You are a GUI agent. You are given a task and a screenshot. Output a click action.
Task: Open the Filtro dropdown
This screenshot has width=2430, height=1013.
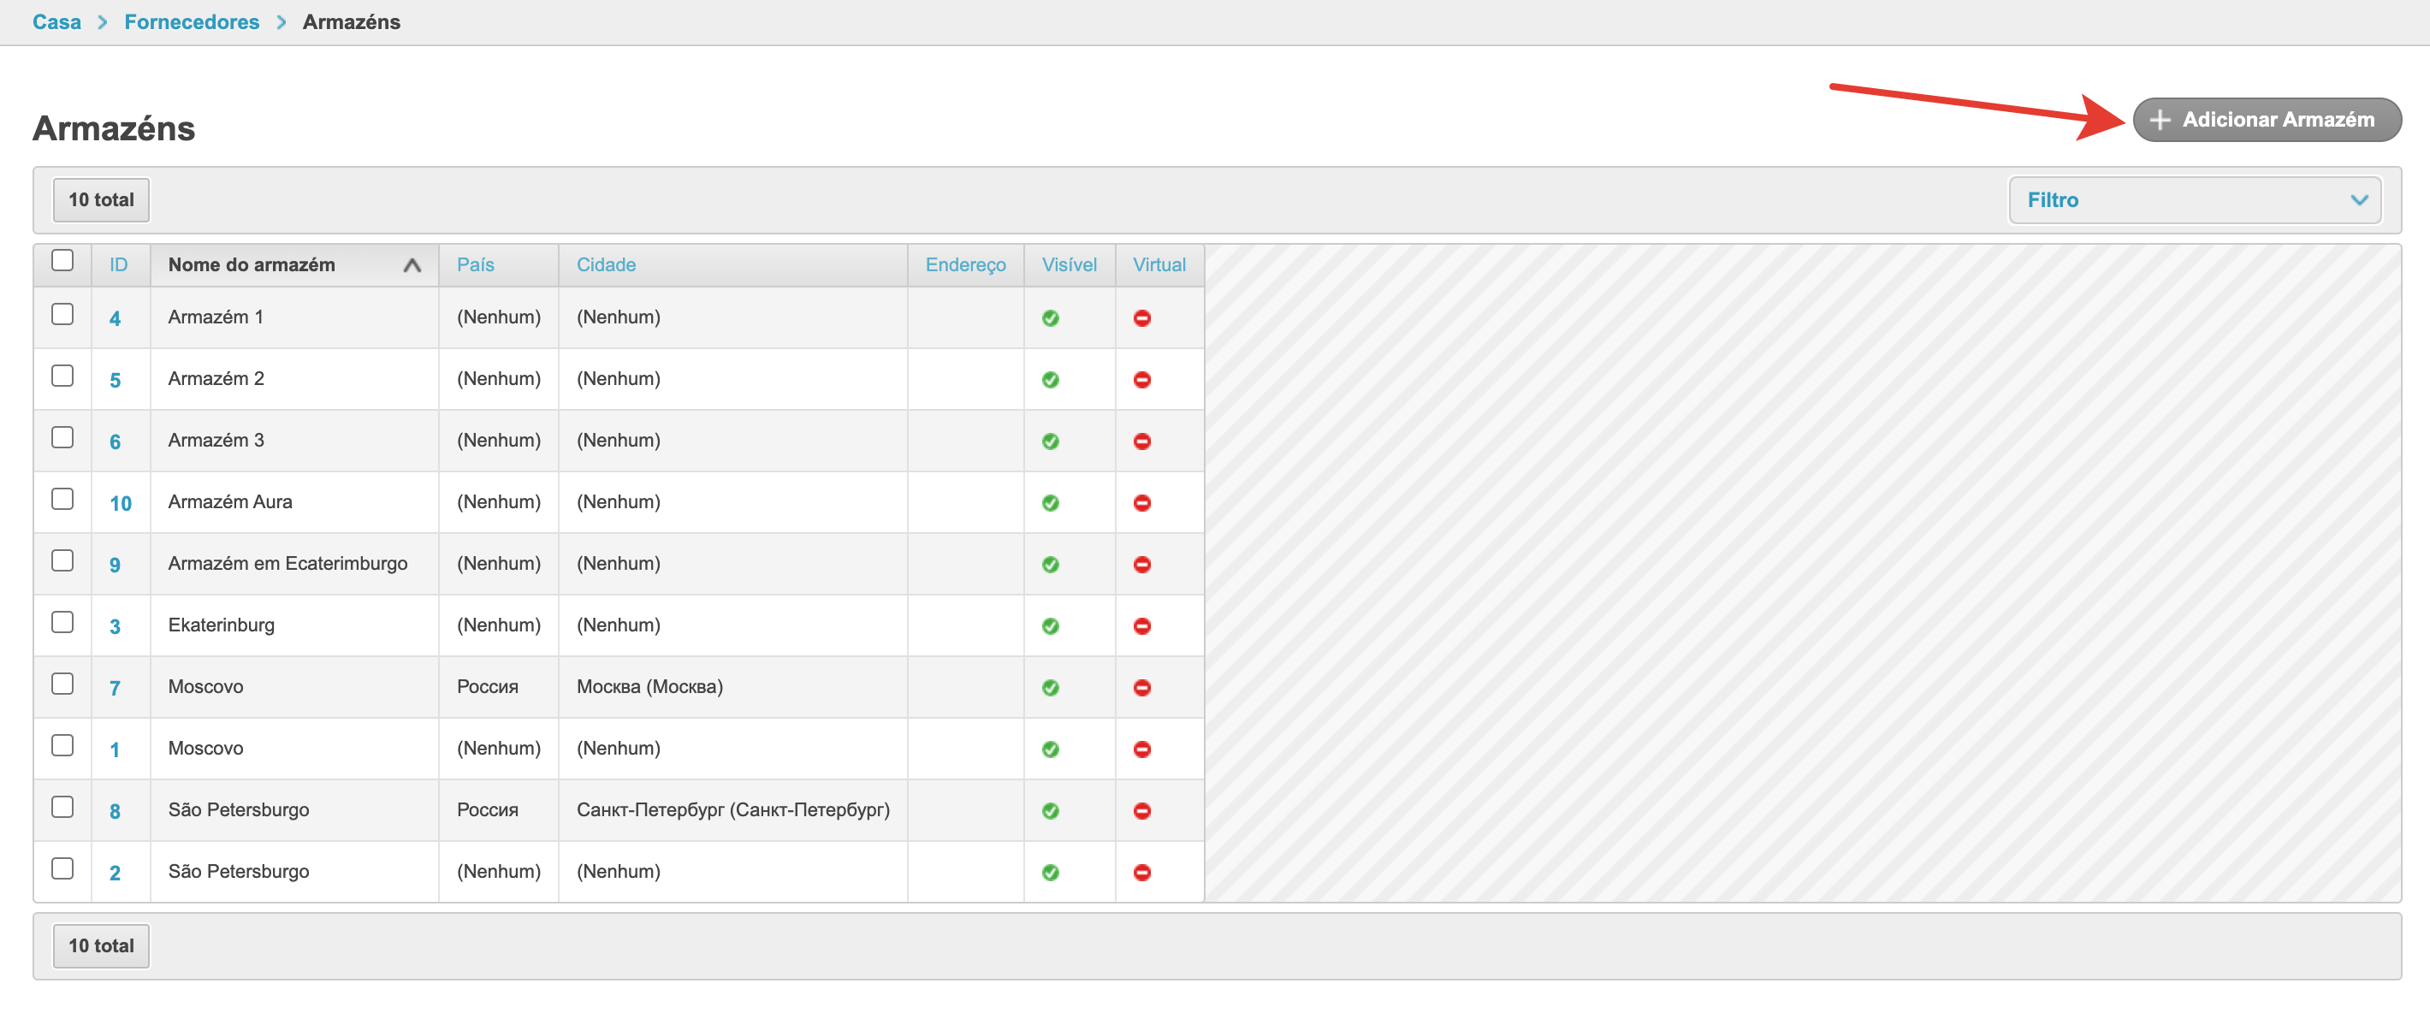click(x=2193, y=200)
